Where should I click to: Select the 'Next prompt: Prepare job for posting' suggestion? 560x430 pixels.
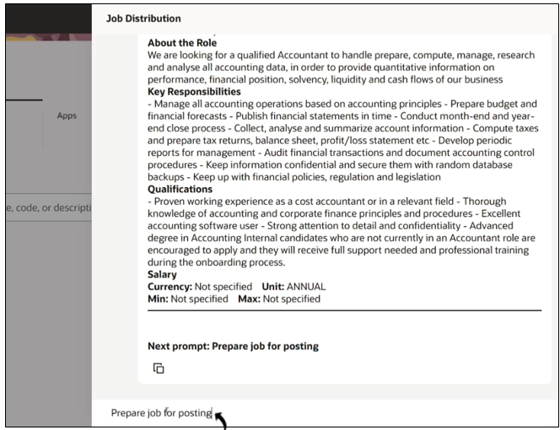(x=234, y=346)
